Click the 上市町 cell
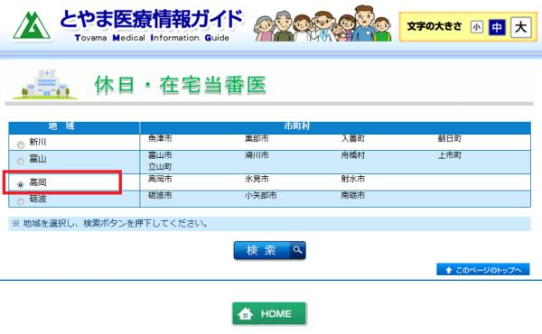 [449, 155]
